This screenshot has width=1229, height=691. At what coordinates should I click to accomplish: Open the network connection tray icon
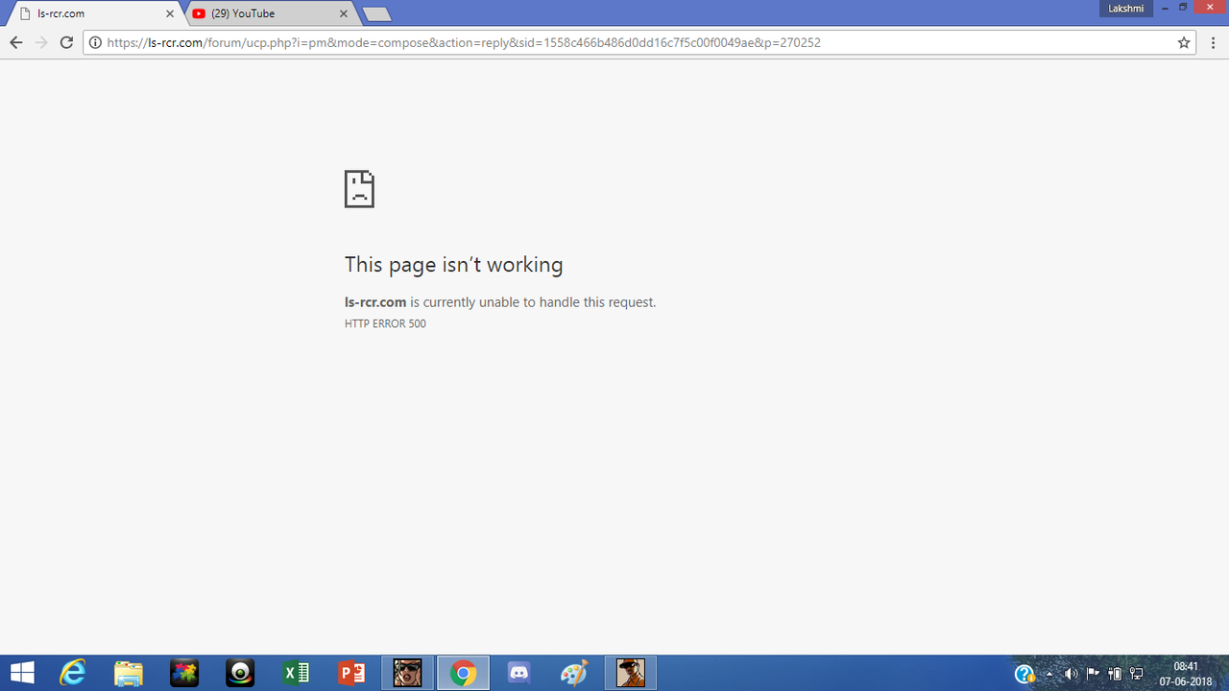[x=1137, y=674]
